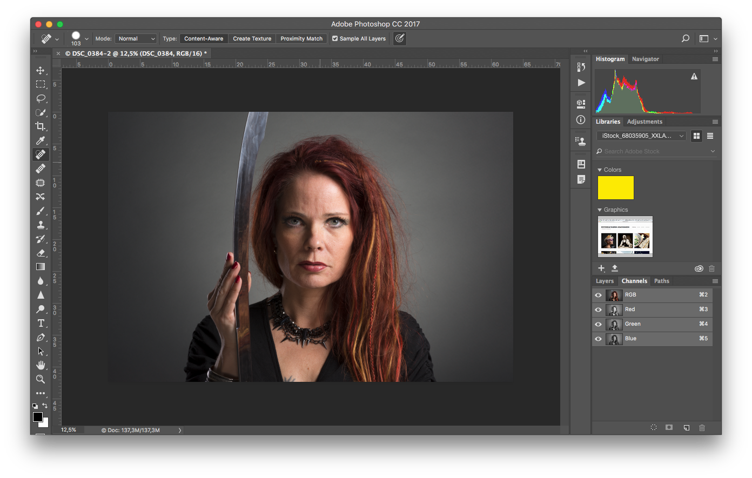The height and width of the screenshot is (478, 752).
Task: Select the Zoom tool in toolbar
Action: [41, 379]
